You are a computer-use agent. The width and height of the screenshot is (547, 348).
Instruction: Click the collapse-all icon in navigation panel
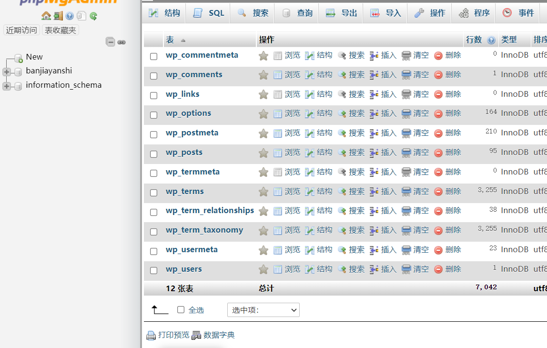tap(111, 42)
